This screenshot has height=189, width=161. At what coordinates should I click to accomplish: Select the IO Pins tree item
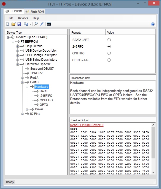coord(35,114)
